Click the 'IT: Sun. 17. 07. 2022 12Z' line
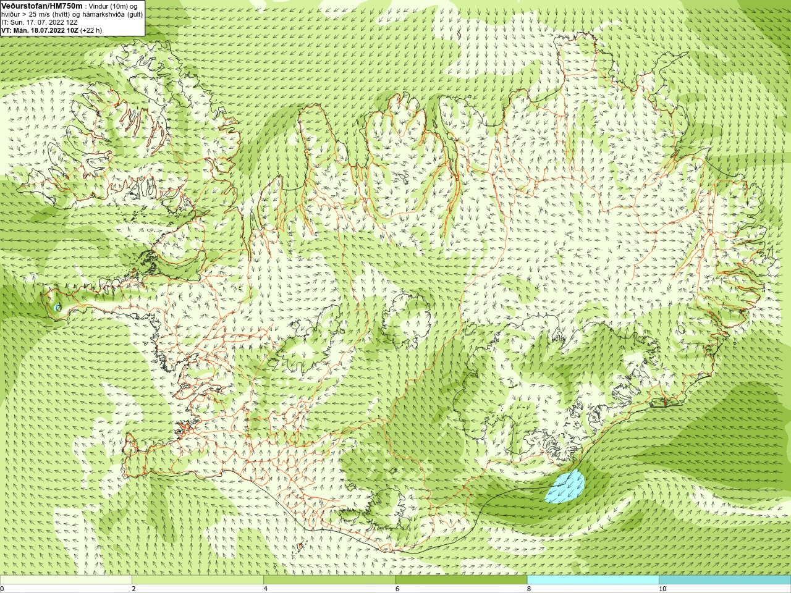791x593 pixels. click(40, 22)
